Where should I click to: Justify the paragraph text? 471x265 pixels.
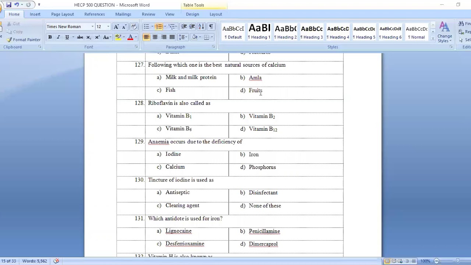click(x=172, y=37)
